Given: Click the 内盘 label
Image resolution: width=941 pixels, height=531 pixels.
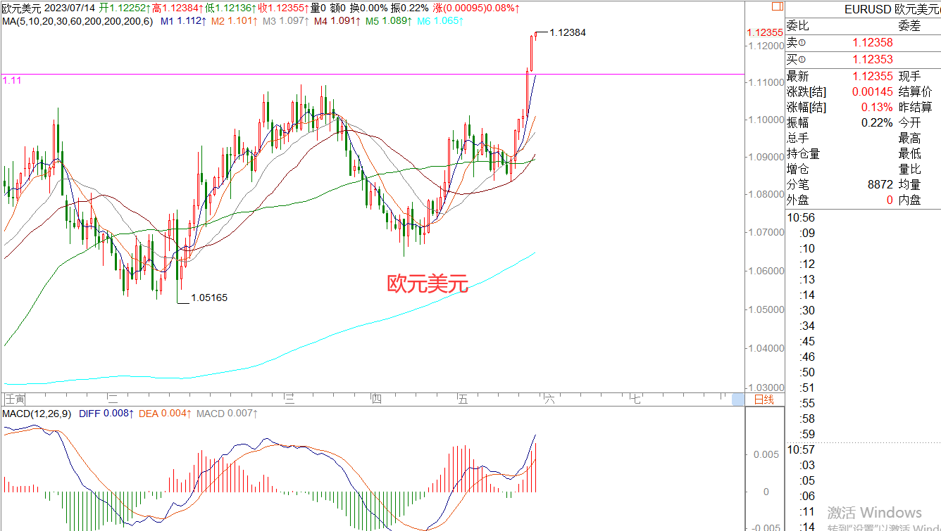Looking at the screenshot, I should click(x=910, y=200).
